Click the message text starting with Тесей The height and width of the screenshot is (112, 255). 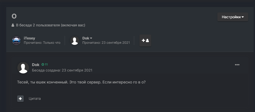(81, 82)
